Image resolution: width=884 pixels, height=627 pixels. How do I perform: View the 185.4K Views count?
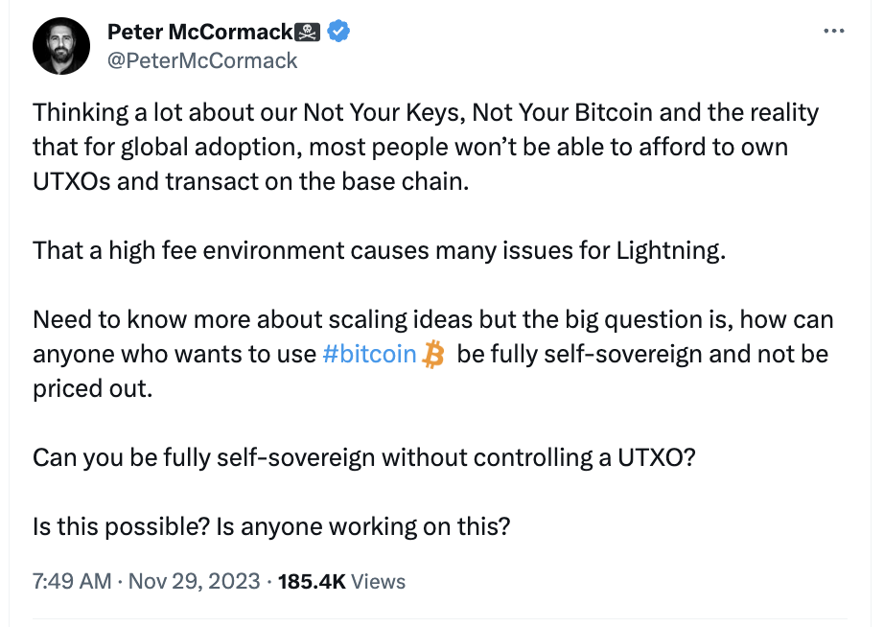341,581
